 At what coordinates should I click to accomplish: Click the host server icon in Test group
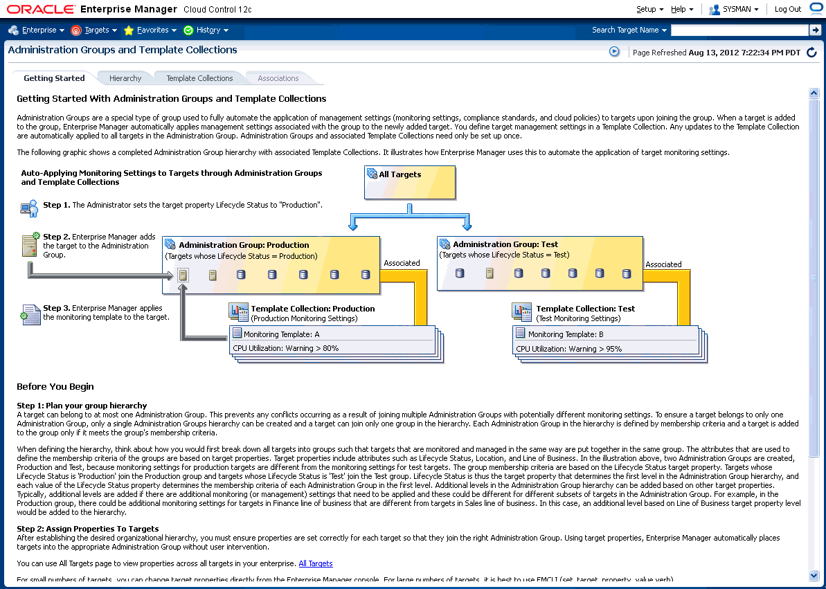490,273
